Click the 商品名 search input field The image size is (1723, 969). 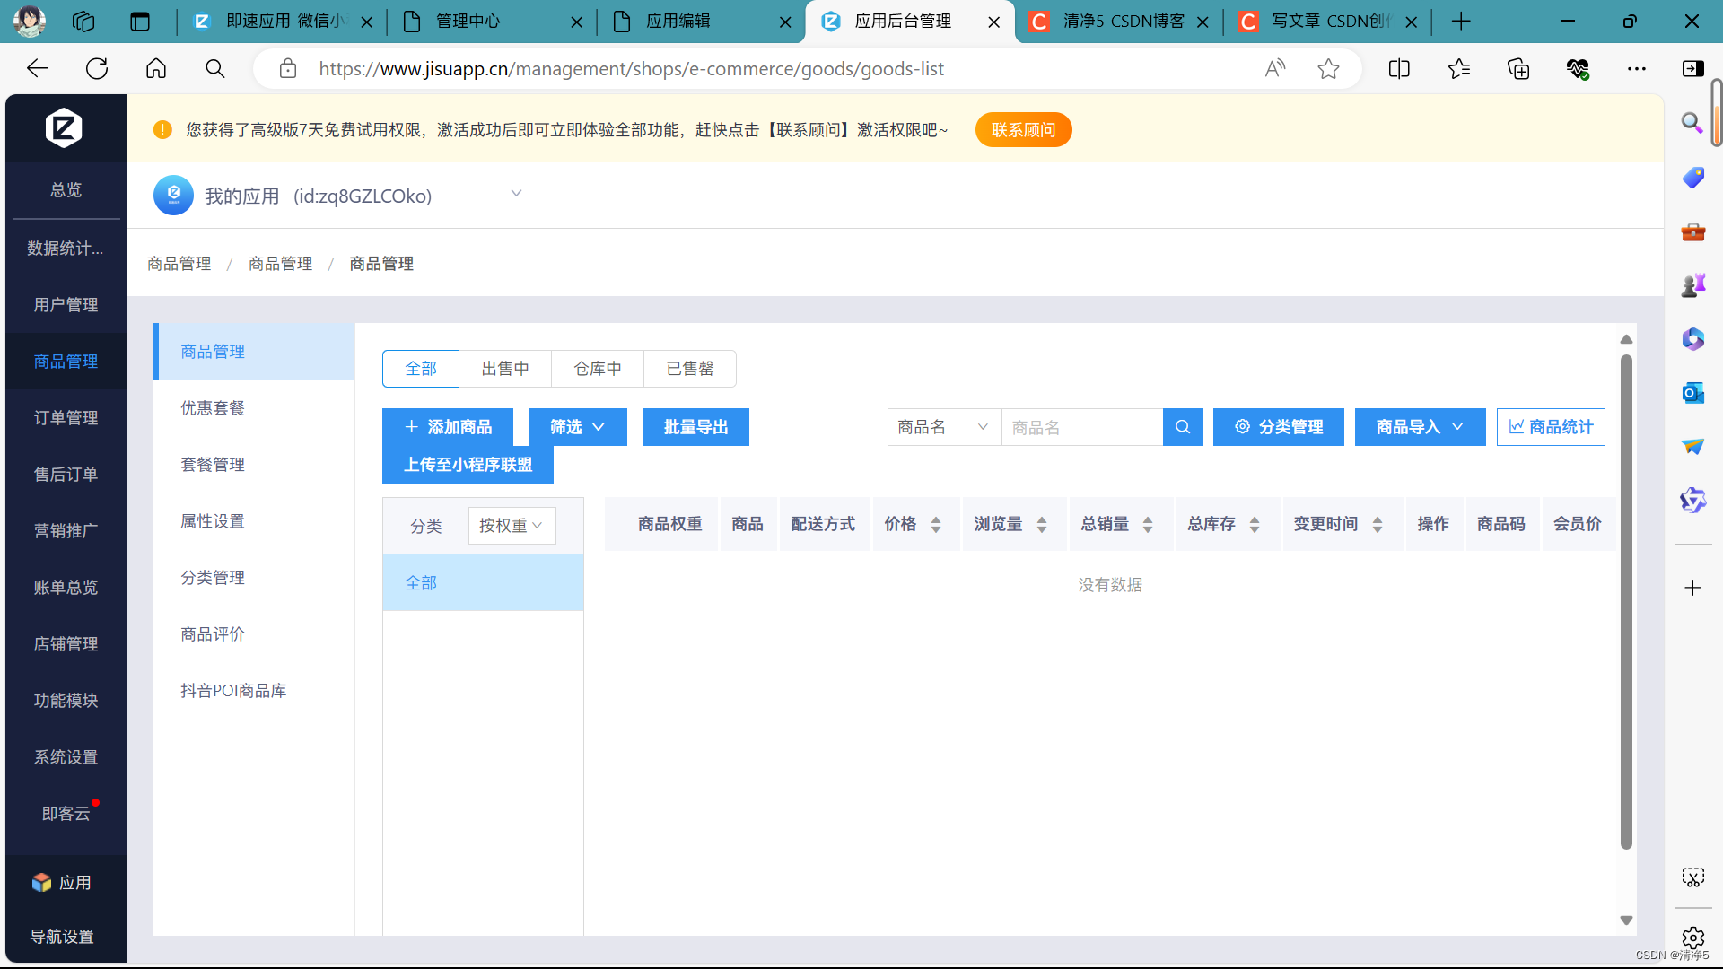1081,427
